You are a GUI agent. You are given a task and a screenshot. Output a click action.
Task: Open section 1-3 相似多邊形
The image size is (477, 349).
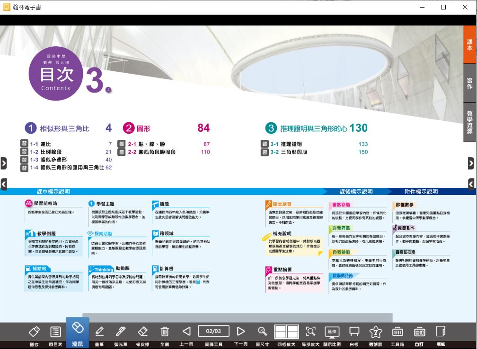click(x=48, y=160)
